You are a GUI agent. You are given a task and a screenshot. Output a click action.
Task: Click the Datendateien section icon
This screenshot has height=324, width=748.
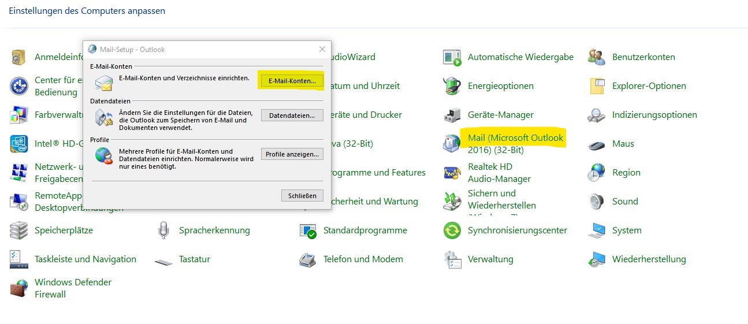tap(104, 118)
